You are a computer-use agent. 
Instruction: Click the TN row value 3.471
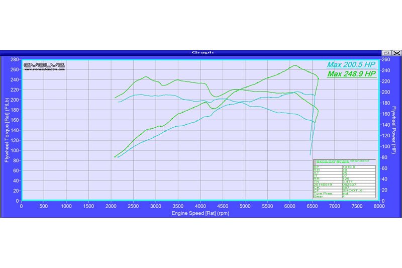[x=348, y=182]
